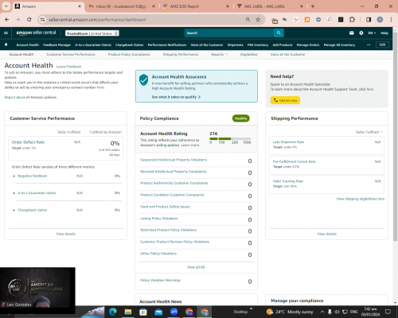Click the Edit button in favorites bar

point(382,45)
